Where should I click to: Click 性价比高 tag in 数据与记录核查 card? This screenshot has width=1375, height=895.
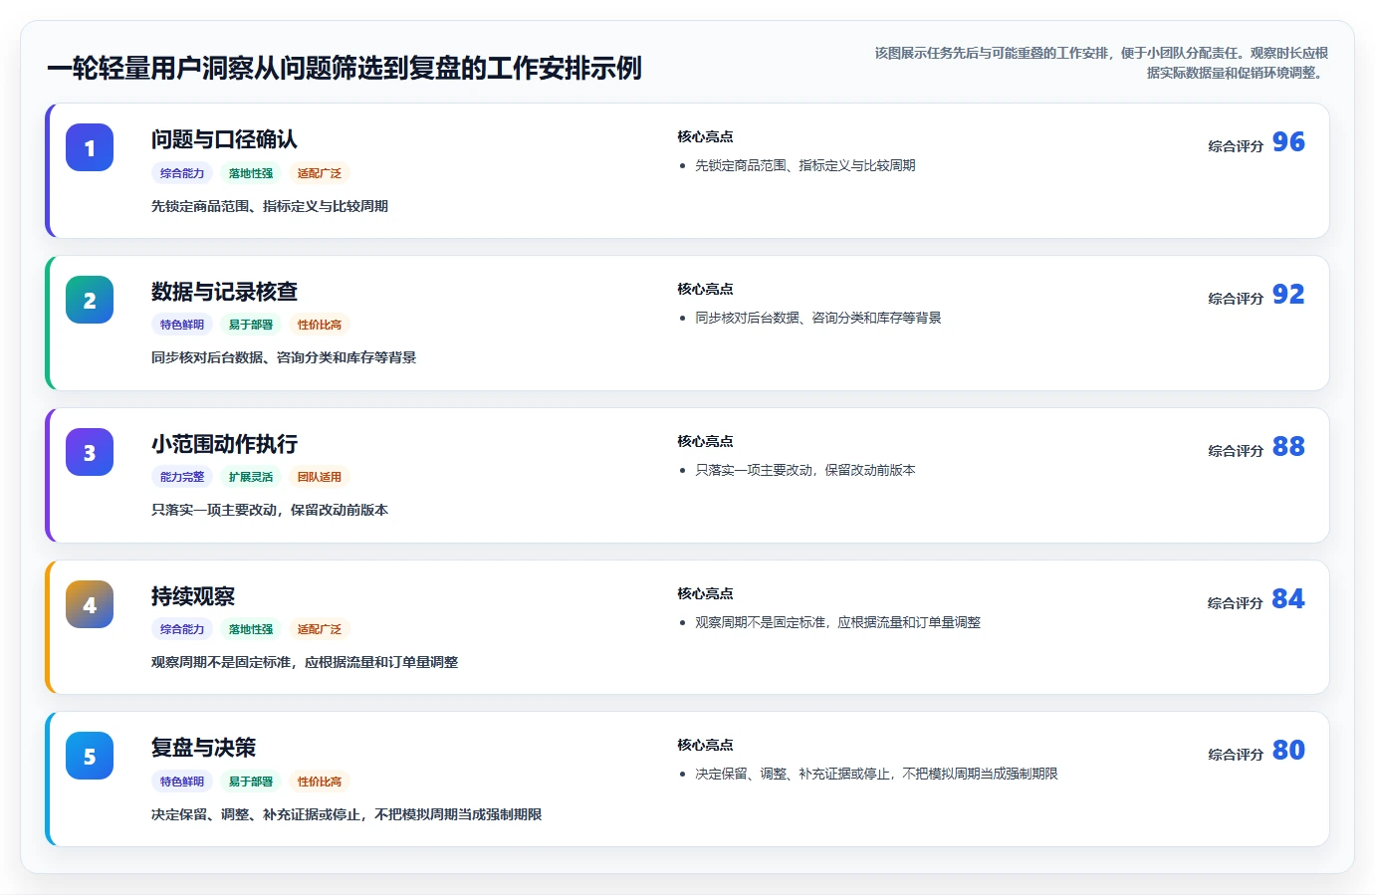(320, 325)
